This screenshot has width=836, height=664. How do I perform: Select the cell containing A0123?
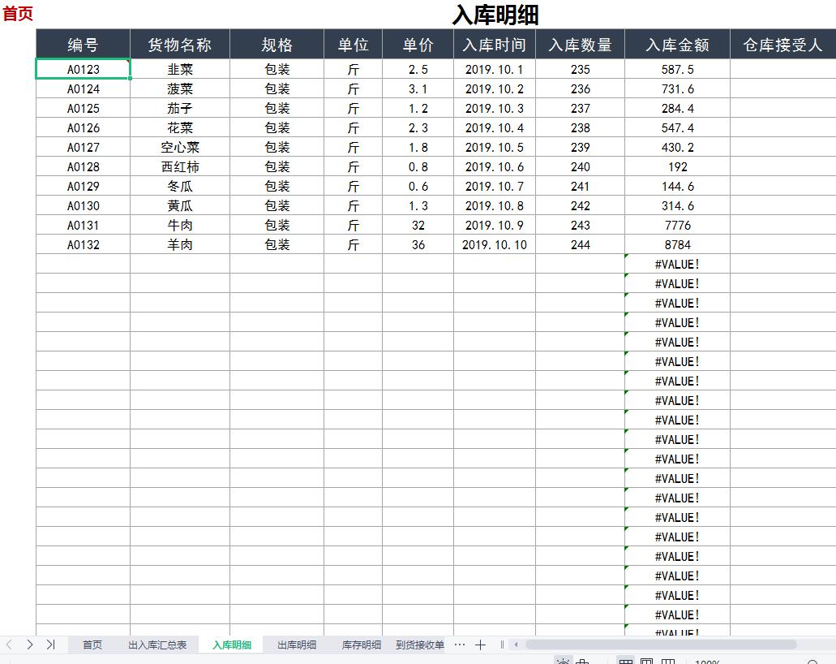(82, 69)
